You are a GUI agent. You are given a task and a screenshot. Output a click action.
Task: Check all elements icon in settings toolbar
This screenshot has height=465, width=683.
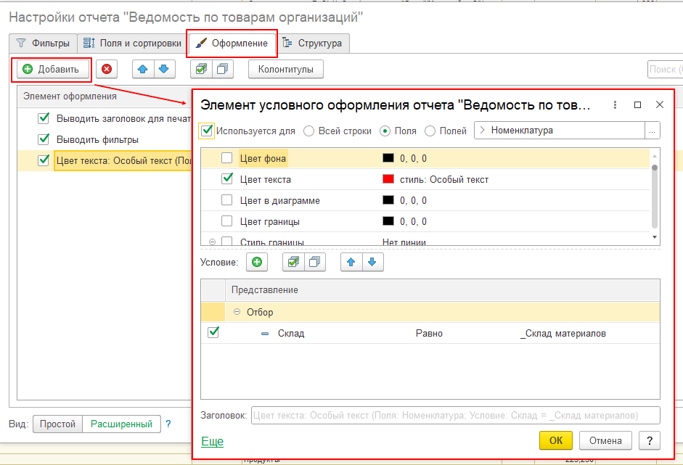coord(202,69)
